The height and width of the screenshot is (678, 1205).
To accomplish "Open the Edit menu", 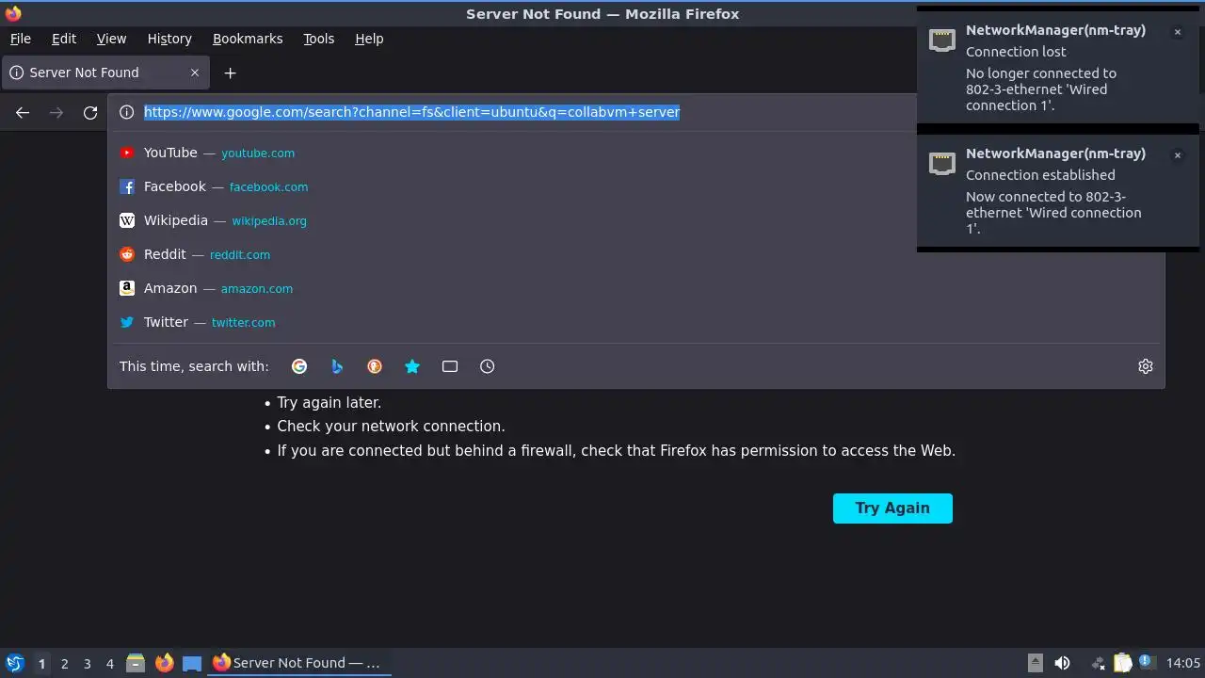I will coord(64,39).
